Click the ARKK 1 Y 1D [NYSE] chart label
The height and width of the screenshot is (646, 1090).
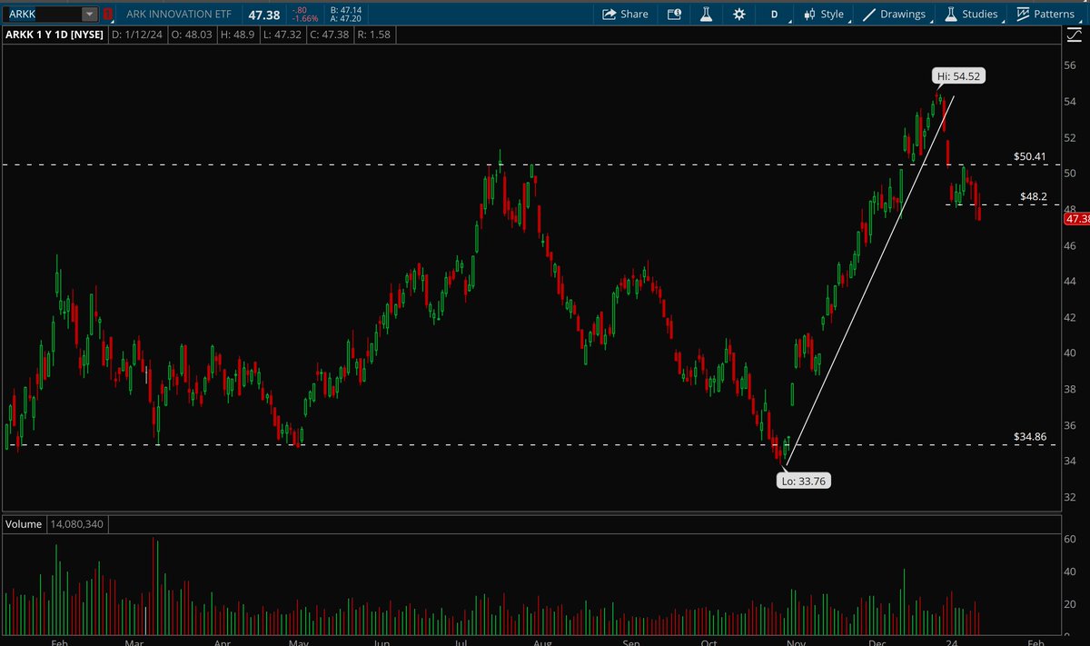[54, 35]
